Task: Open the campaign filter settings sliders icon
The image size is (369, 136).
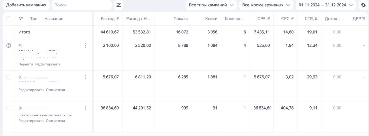Action: click(118, 5)
